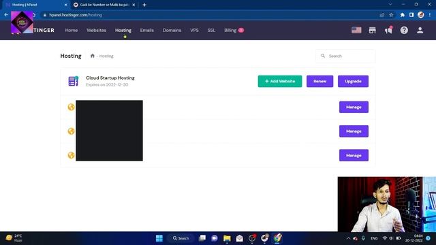Click the breadcrumb home icon
The height and width of the screenshot is (245, 436).
[x=93, y=56]
